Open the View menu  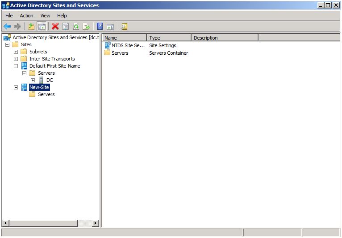click(x=45, y=16)
